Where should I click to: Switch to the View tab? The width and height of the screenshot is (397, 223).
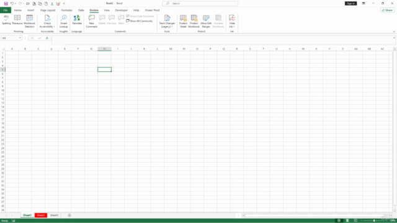pos(107,11)
